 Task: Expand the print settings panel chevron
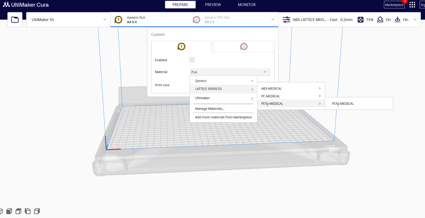pos(415,20)
